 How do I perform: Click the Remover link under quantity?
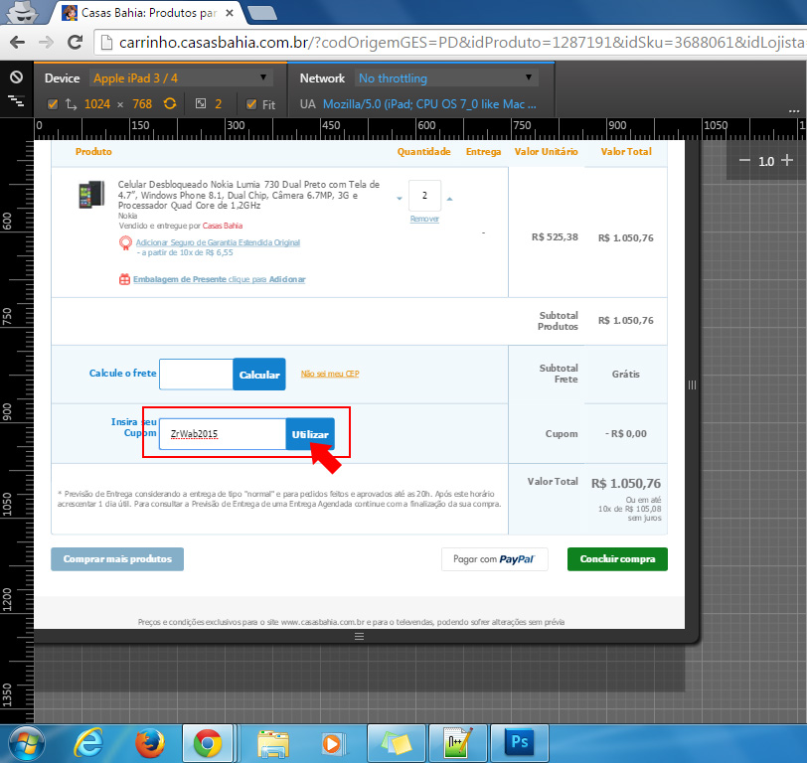click(424, 219)
